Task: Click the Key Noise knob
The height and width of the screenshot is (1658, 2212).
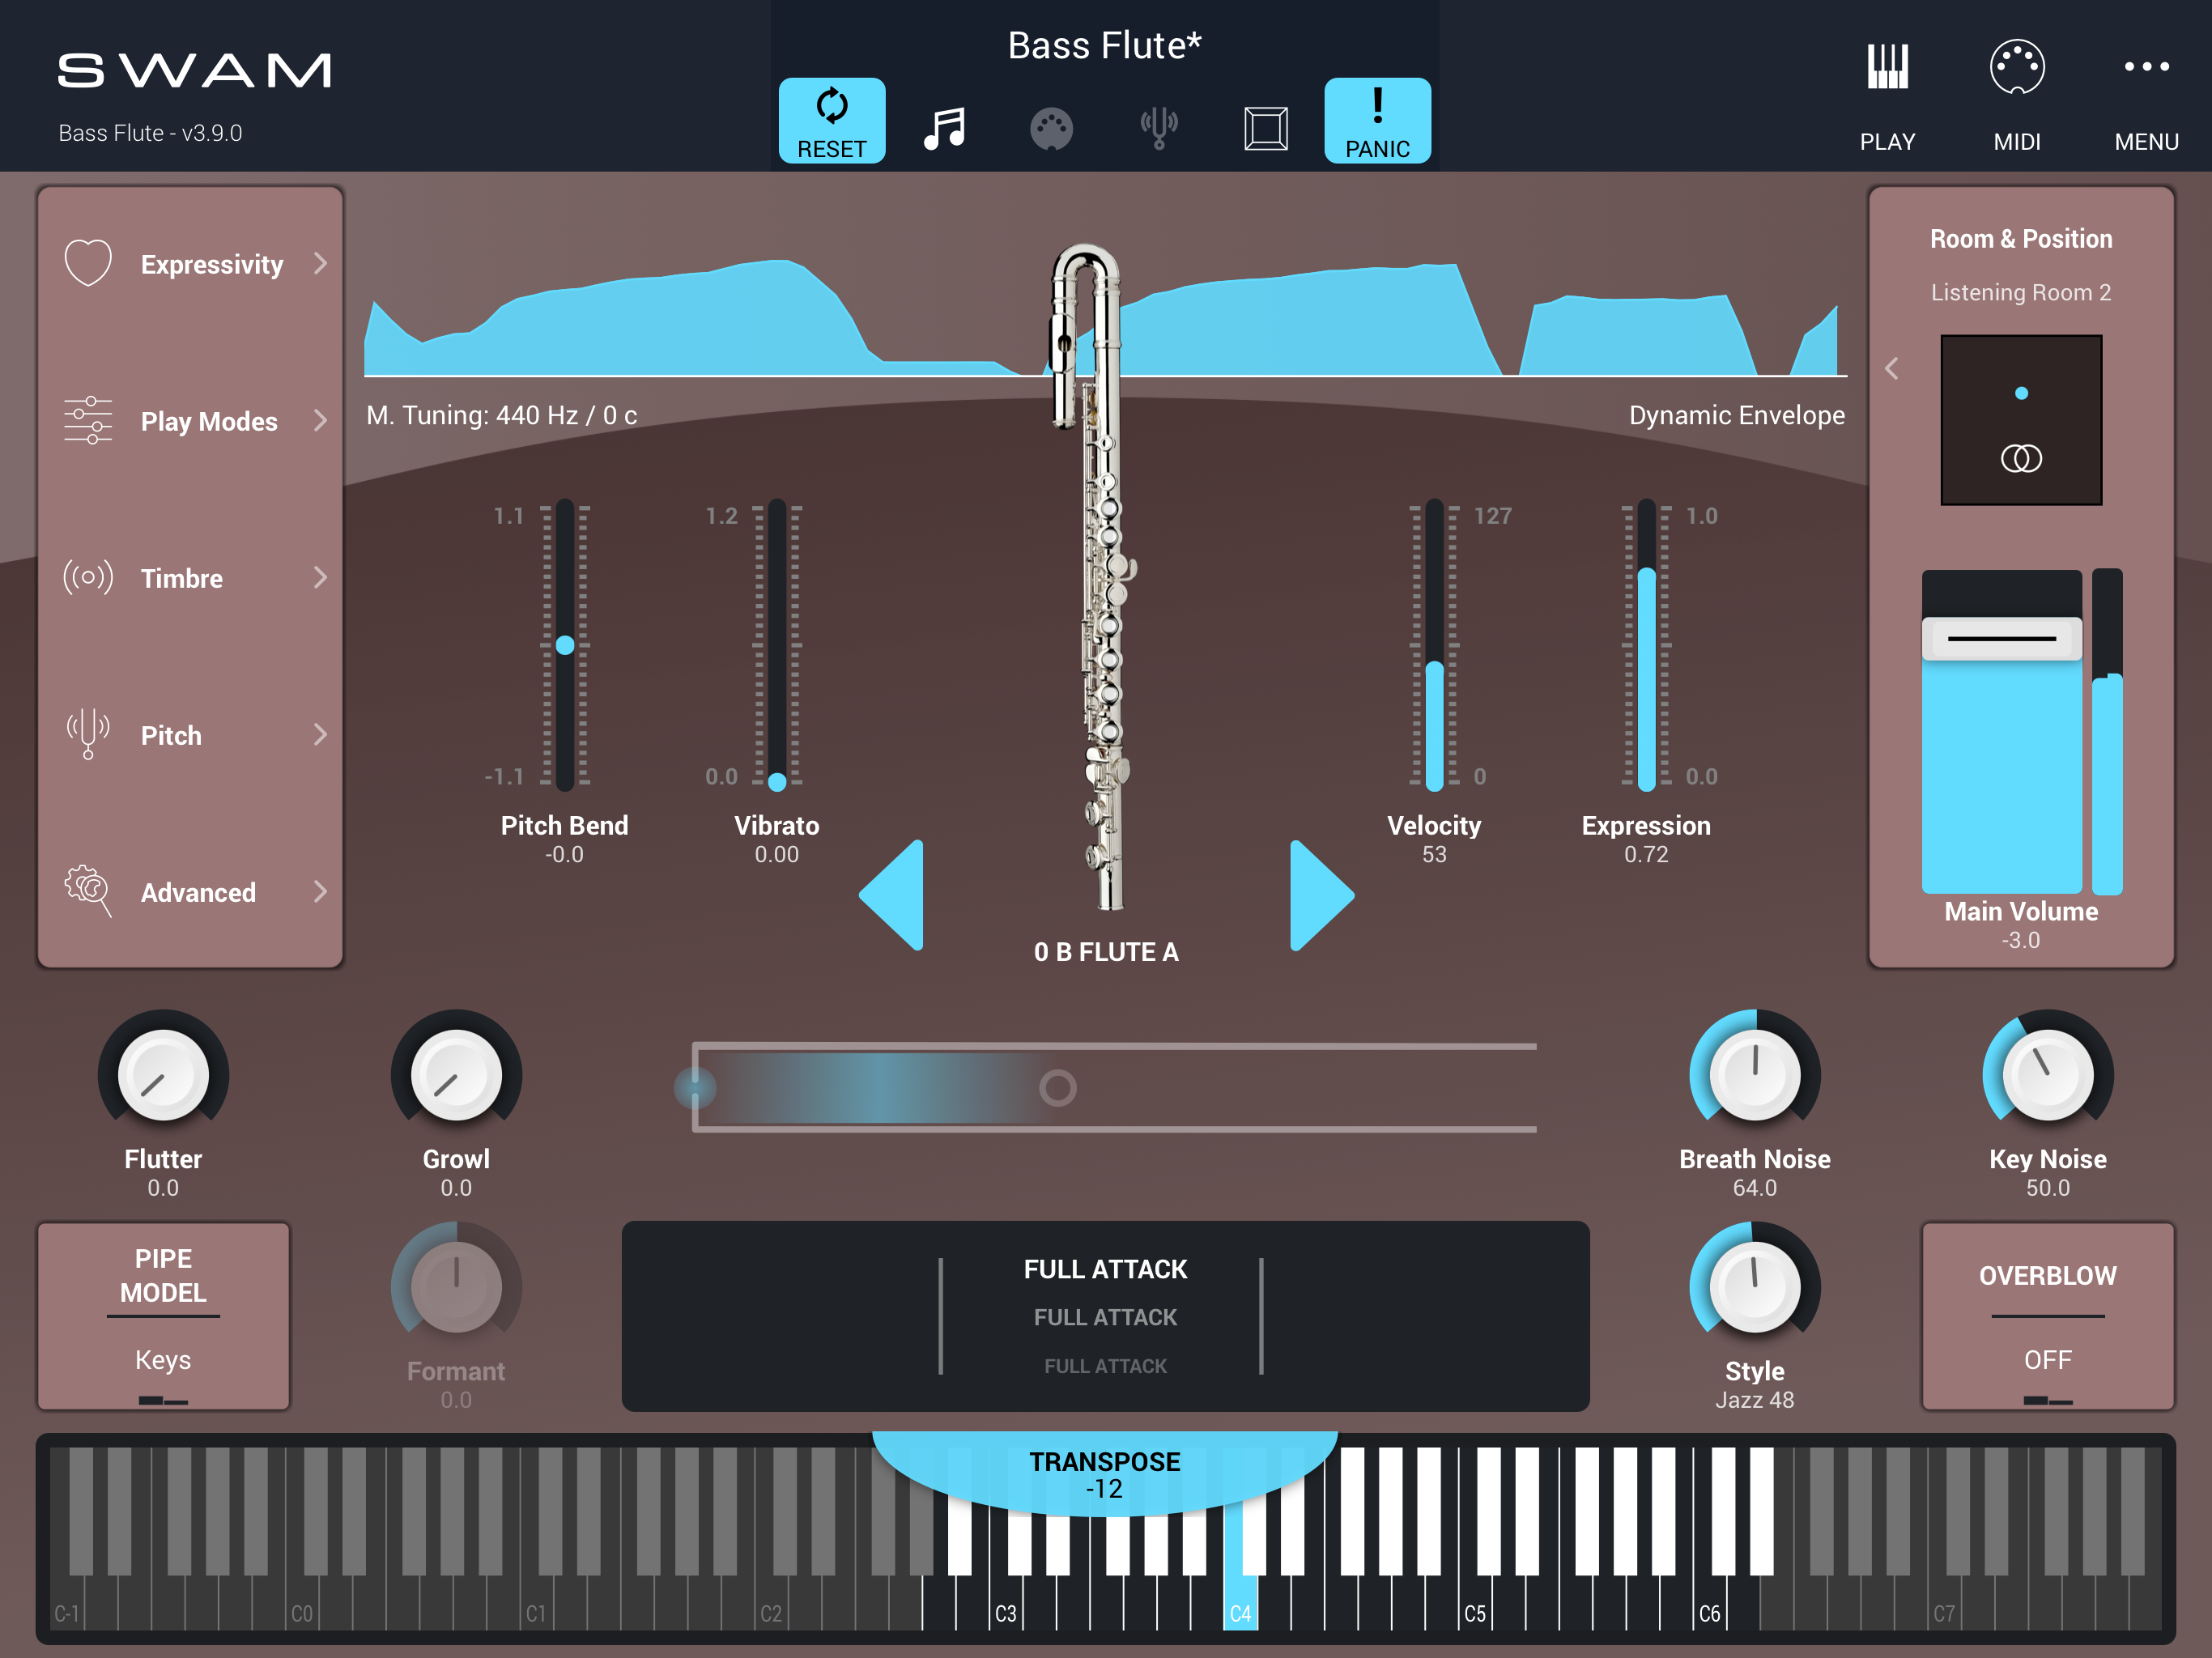Action: (2047, 1075)
